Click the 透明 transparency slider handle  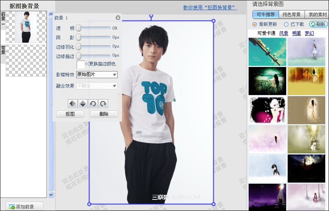(x=78, y=28)
